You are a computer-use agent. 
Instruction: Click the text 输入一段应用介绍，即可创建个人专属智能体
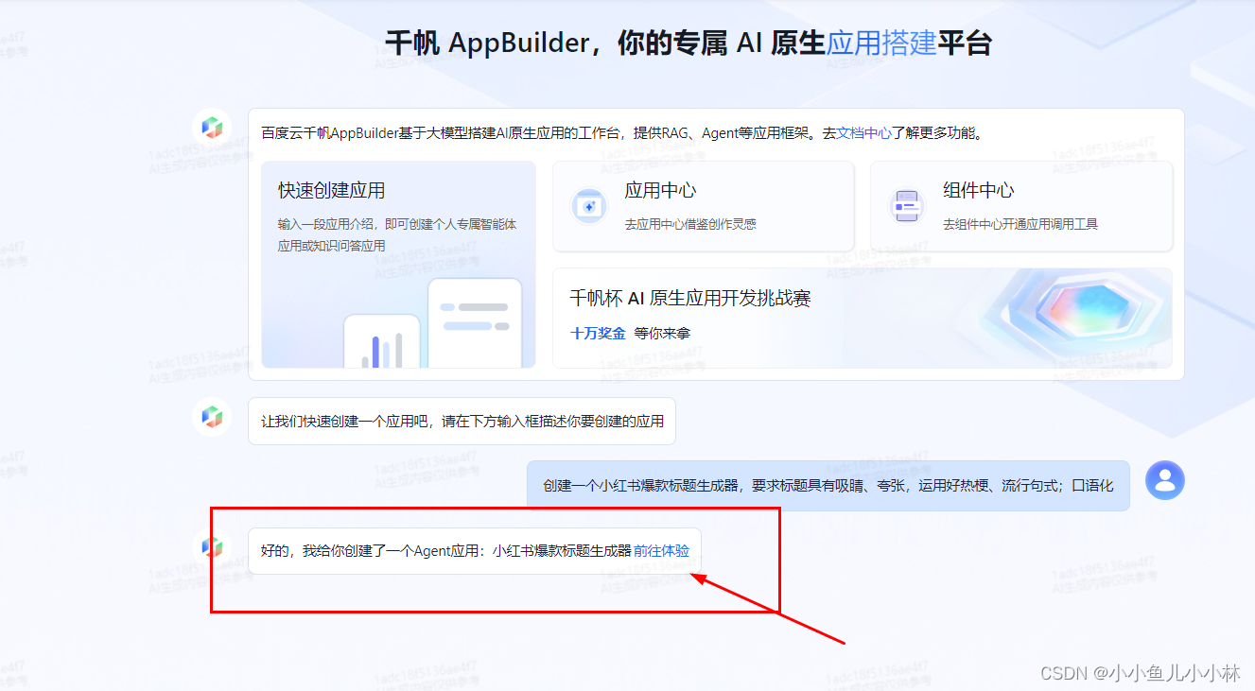pyautogui.click(x=397, y=224)
